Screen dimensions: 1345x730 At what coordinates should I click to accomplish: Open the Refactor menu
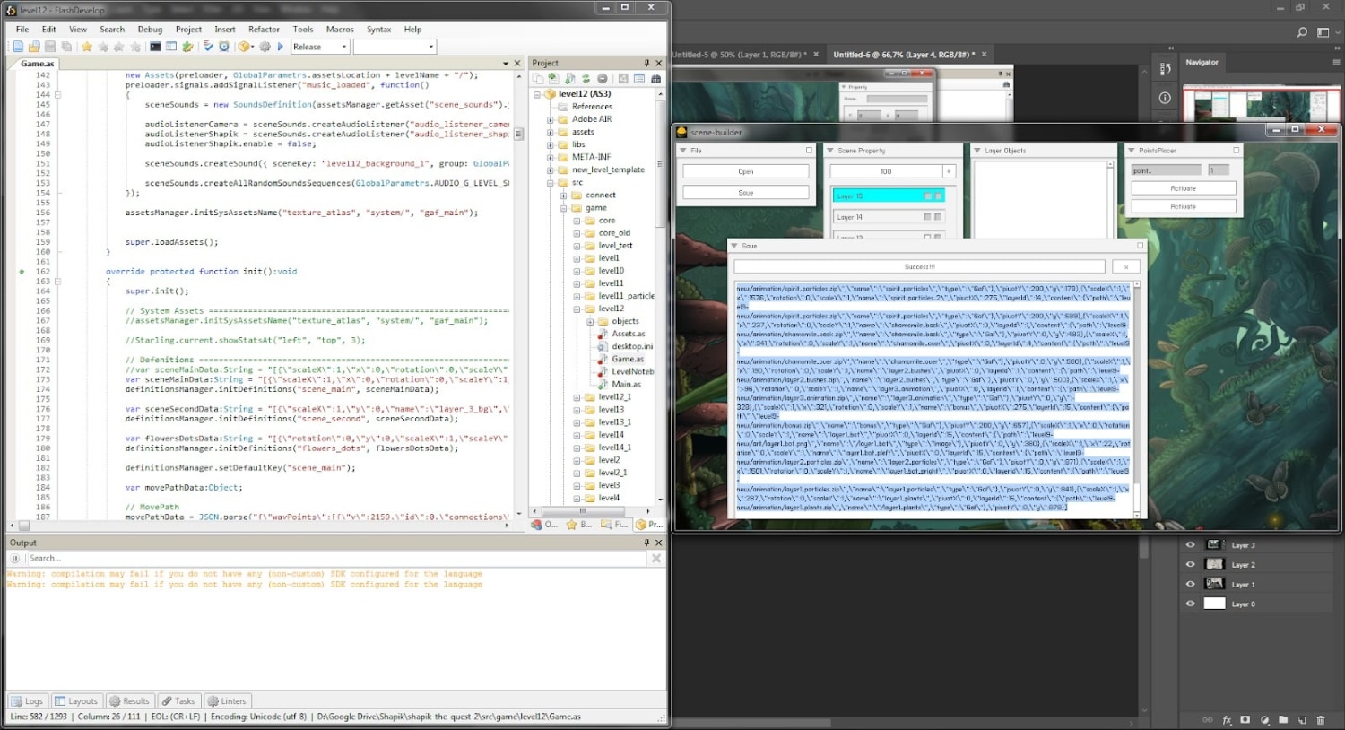pyautogui.click(x=264, y=29)
